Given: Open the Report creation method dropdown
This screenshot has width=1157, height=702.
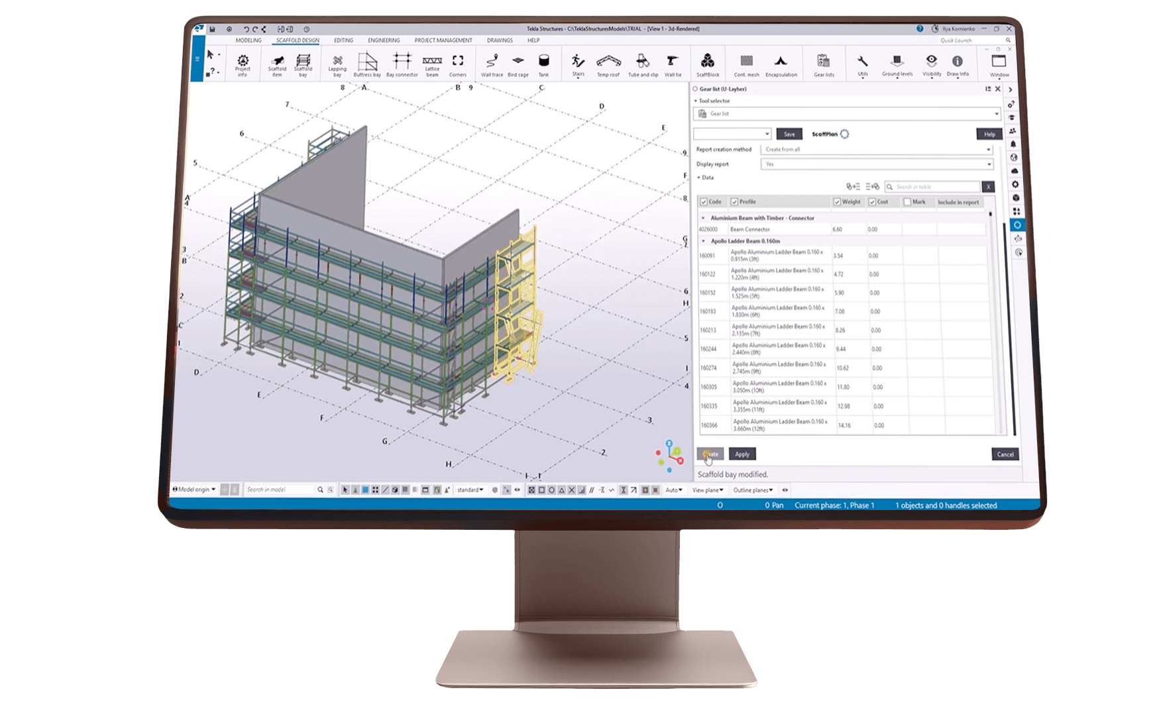Looking at the screenshot, I should pyautogui.click(x=877, y=150).
